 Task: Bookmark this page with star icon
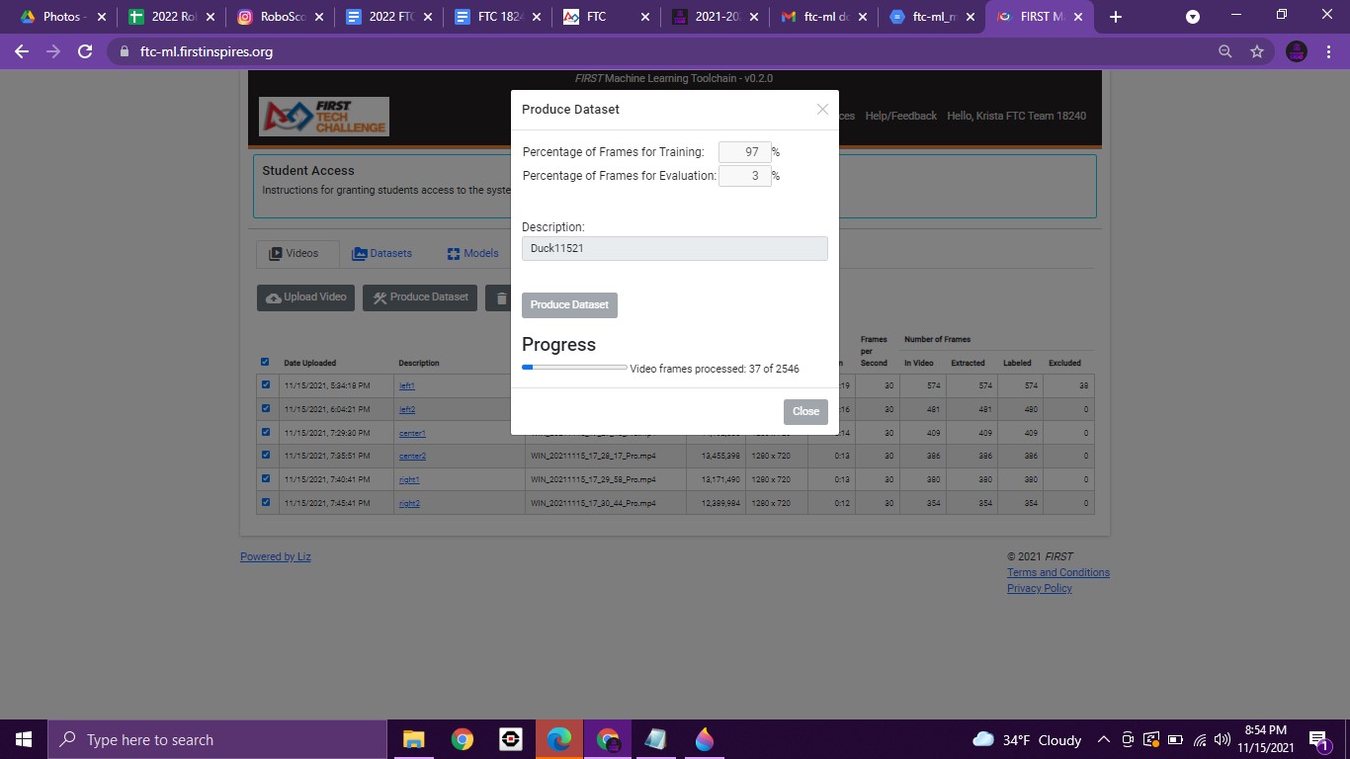[1257, 51]
